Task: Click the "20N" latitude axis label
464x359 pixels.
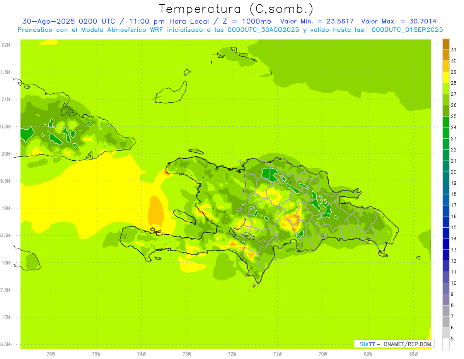Action: (x=6, y=154)
